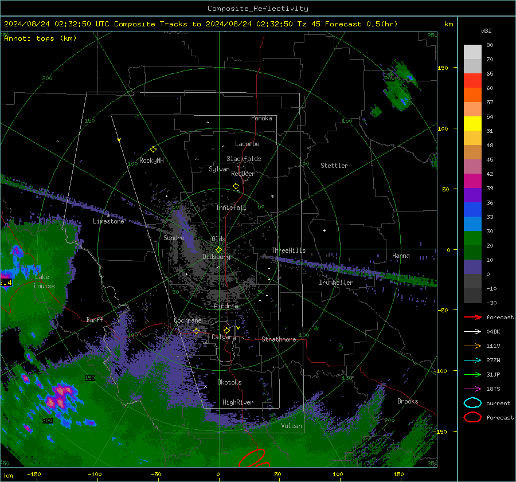This screenshot has width=516, height=482.
Task: Click the Hanna city label
Action: [401, 256]
